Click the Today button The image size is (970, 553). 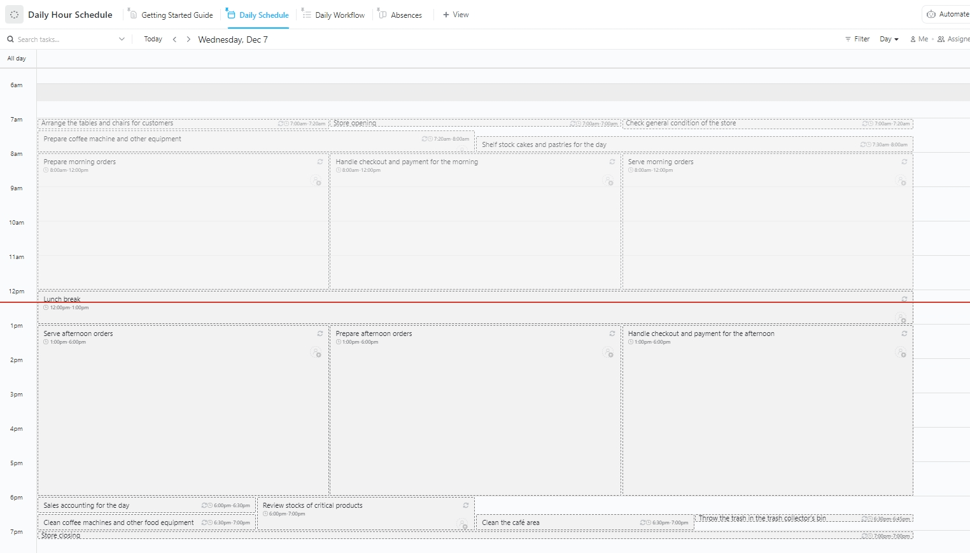pos(153,39)
